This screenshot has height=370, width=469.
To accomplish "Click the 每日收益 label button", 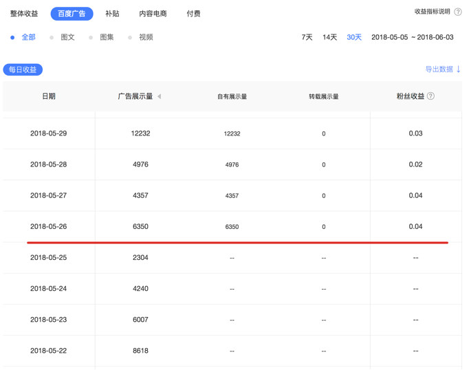I will pyautogui.click(x=23, y=69).
